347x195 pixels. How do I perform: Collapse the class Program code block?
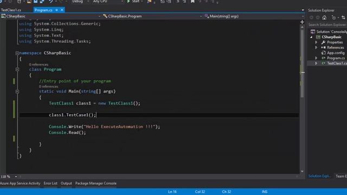click(x=17, y=69)
